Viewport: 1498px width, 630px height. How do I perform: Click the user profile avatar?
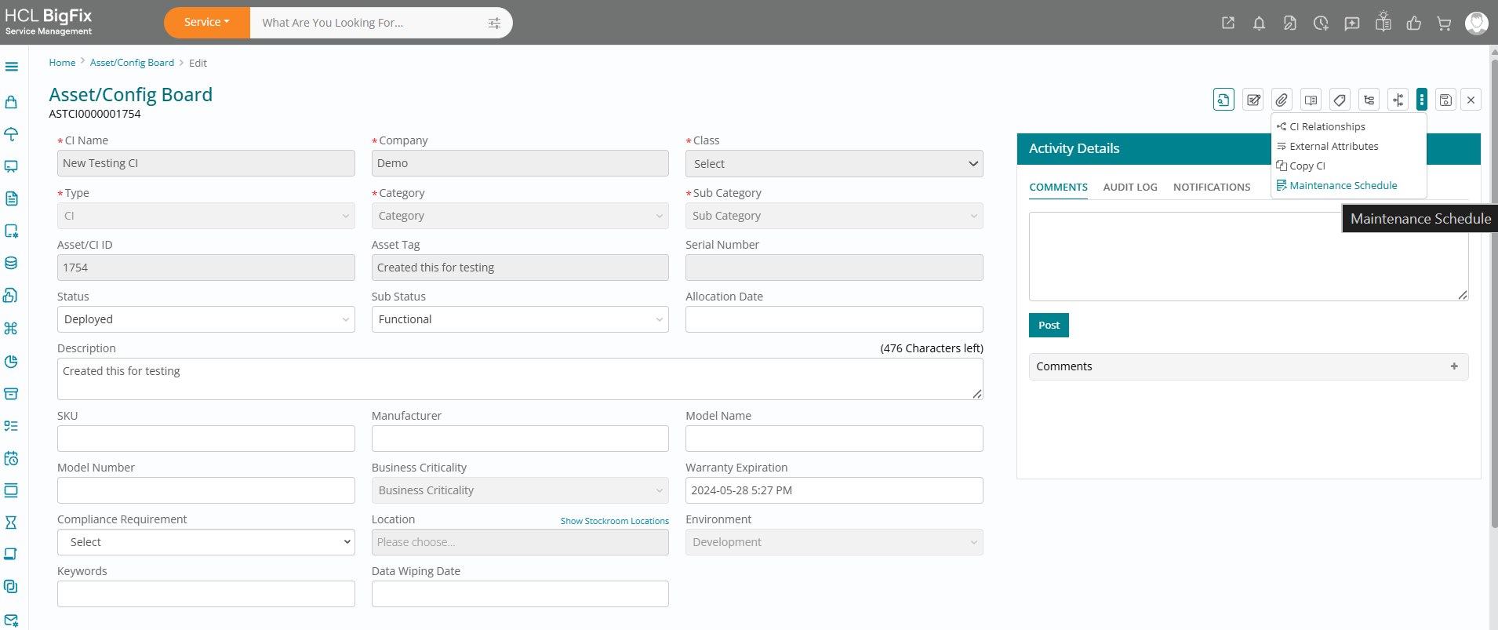click(x=1476, y=23)
